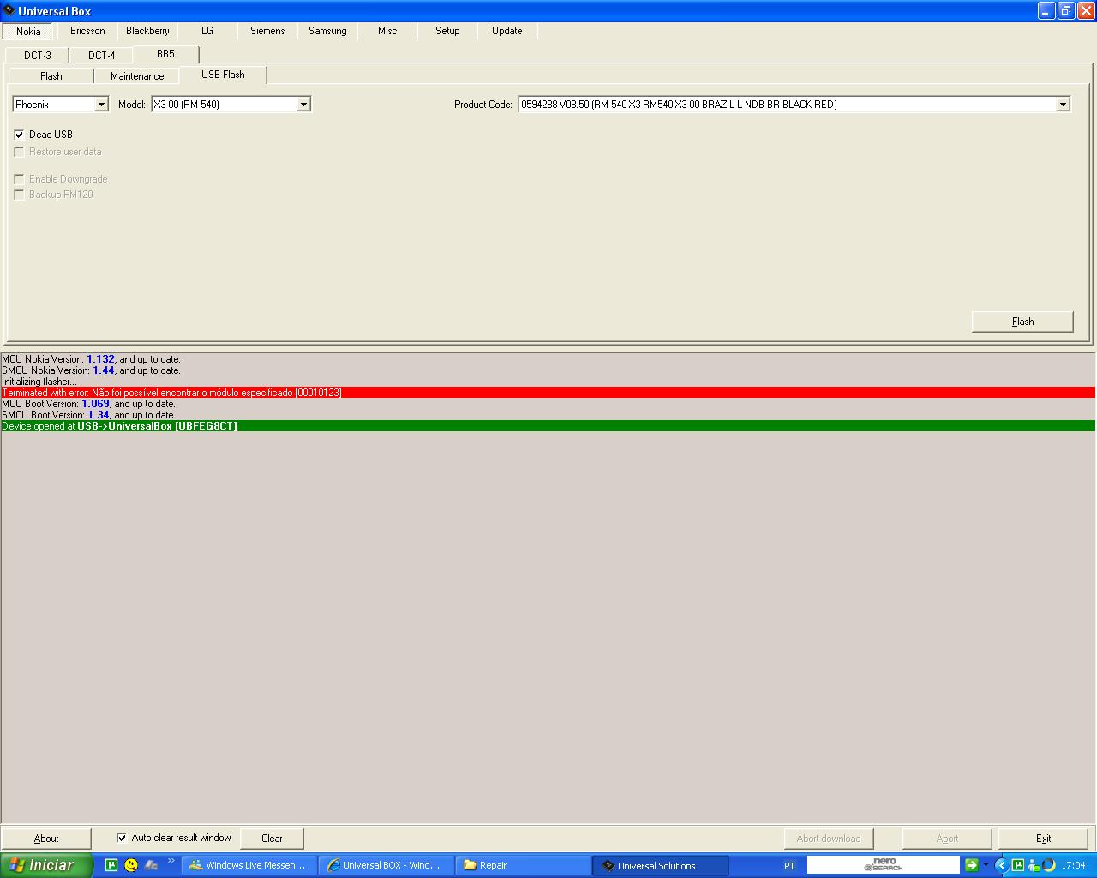This screenshot has height=878, width=1097.
Task: Open the Update tab
Action: pyautogui.click(x=507, y=31)
